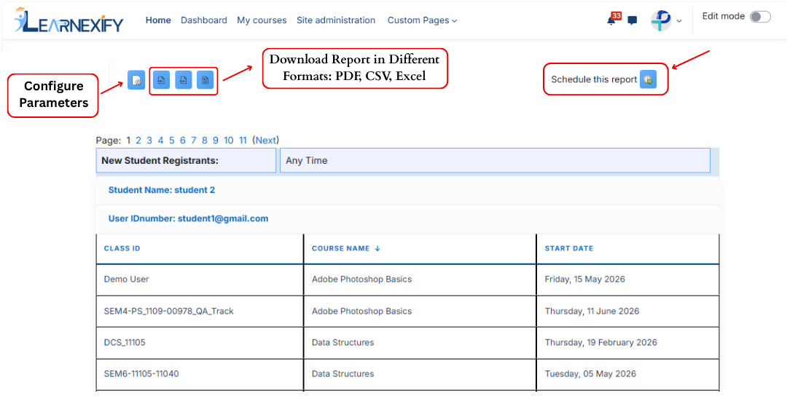The height and width of the screenshot is (412, 787).
Task: Click the Next page link
Action: [x=265, y=140]
